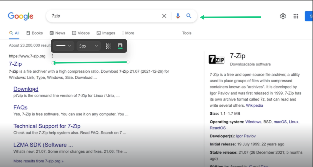313x167 pixels.
Task: Pick the opacity checkerboard icon in annotation toolbar
Action: click(109, 46)
